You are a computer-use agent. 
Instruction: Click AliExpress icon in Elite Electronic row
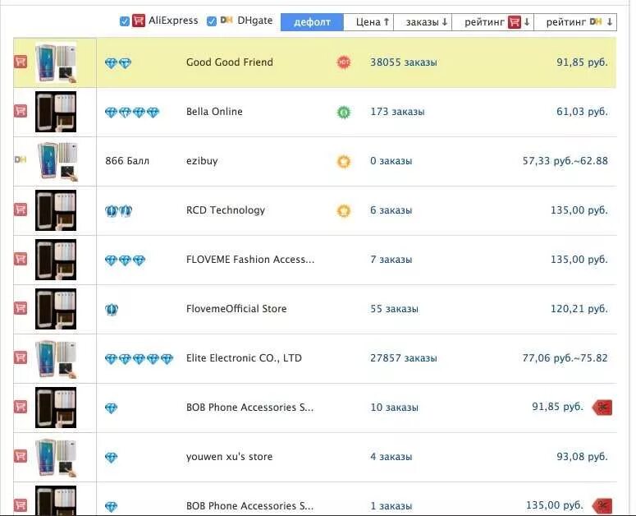pos(21,357)
